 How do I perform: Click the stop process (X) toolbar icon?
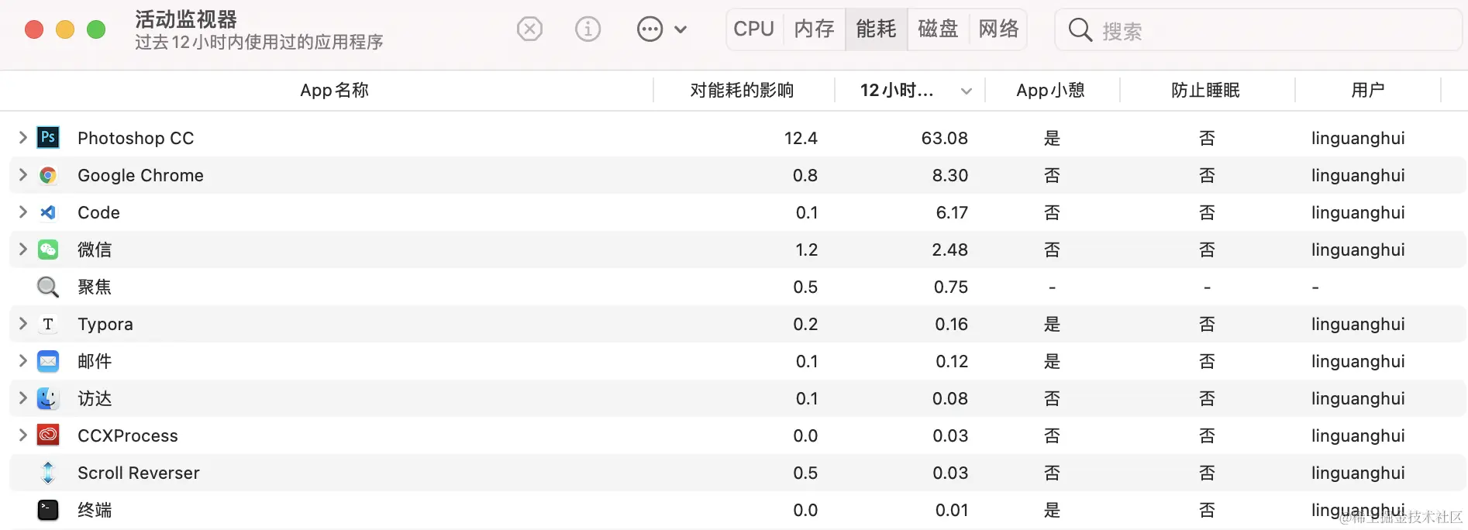[529, 29]
